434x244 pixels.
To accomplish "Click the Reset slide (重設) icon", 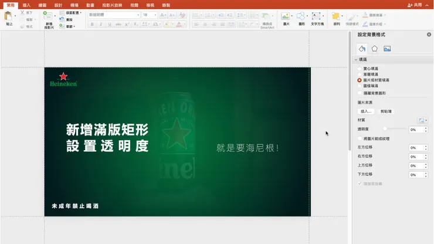I will pyautogui.click(x=62, y=19).
